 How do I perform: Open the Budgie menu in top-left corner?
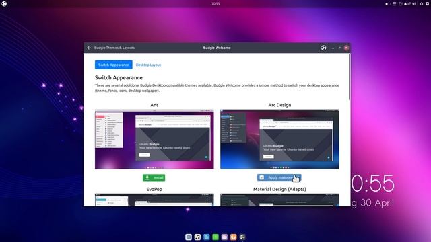(4, 4)
